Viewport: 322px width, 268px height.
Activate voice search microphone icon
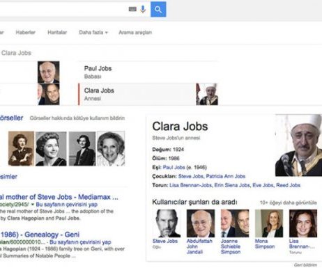(143, 9)
